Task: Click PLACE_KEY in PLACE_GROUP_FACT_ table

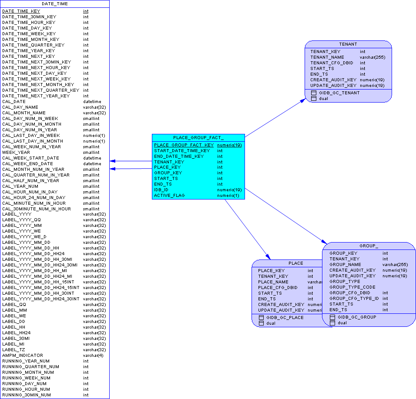Action: point(168,167)
